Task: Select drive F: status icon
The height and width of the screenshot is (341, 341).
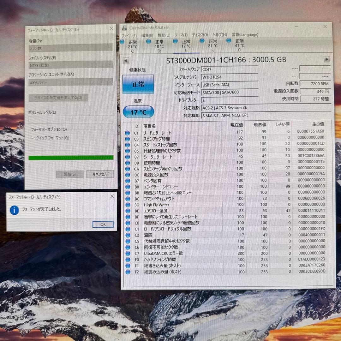Action: pyautogui.click(x=202, y=41)
